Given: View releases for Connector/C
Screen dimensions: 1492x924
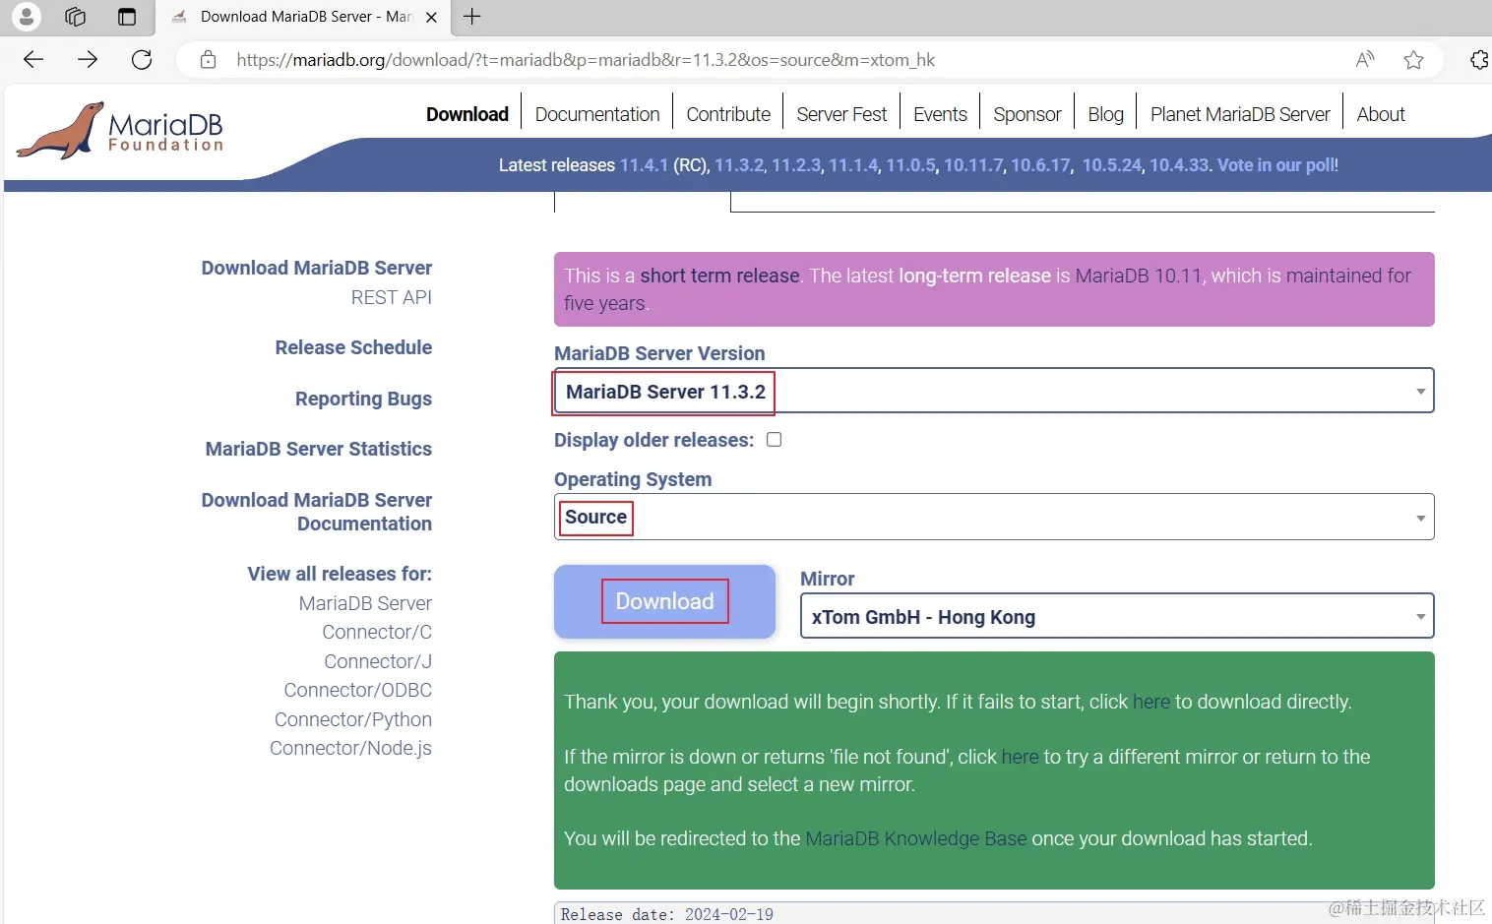Looking at the screenshot, I should point(377,632).
